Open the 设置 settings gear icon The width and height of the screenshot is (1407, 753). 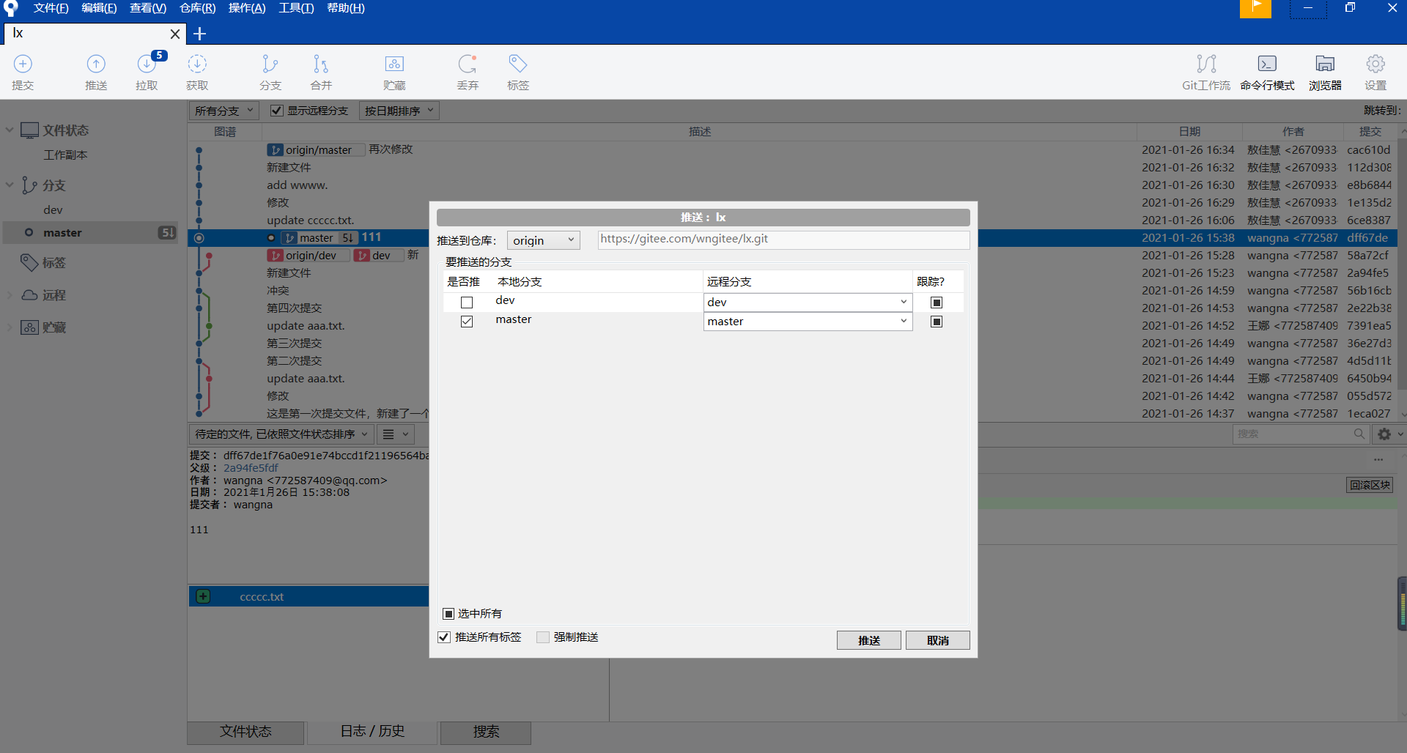tap(1375, 64)
